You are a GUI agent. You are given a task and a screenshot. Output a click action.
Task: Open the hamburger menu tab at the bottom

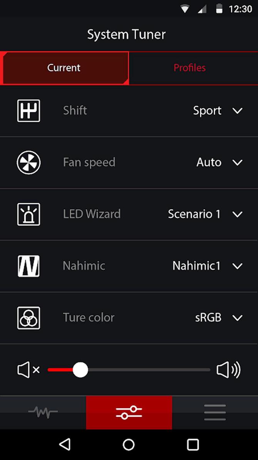click(x=215, y=412)
